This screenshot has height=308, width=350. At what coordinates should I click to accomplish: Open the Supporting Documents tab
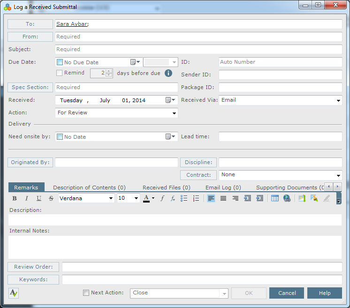pyautogui.click(x=290, y=188)
